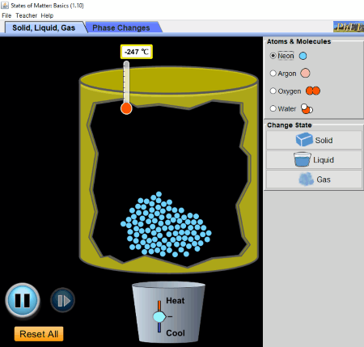
Task: Click the blue Cool end of the slider track
Action: (x=159, y=328)
